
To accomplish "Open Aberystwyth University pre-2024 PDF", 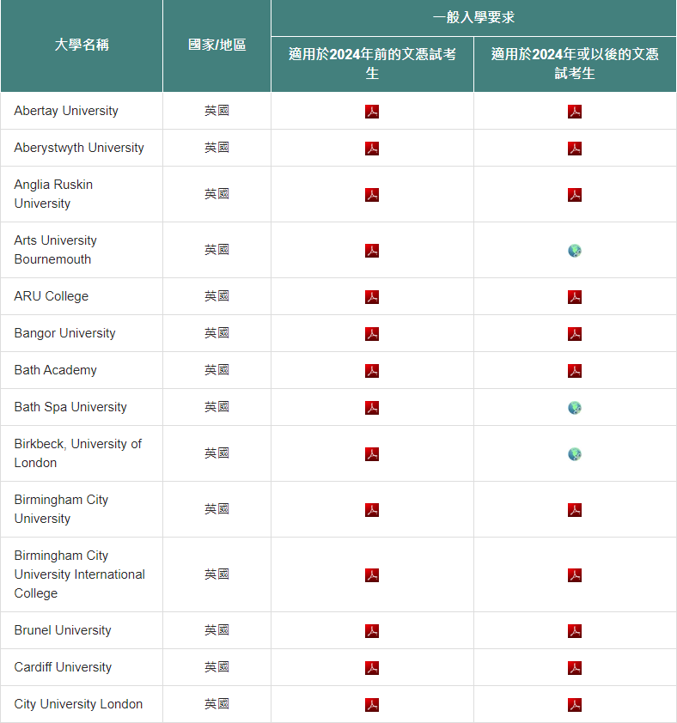I will point(372,149).
